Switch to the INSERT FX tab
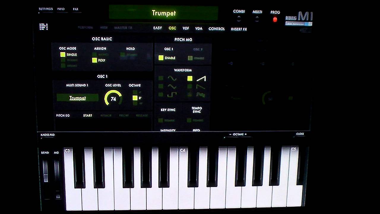380x214 pixels. pyautogui.click(x=239, y=29)
